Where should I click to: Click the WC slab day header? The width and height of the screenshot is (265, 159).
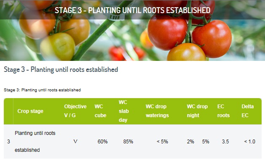[x=124, y=111]
